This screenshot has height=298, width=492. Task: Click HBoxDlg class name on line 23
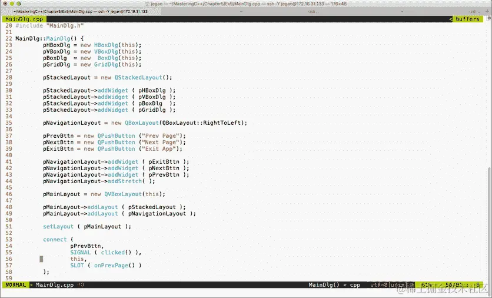[x=106, y=45]
